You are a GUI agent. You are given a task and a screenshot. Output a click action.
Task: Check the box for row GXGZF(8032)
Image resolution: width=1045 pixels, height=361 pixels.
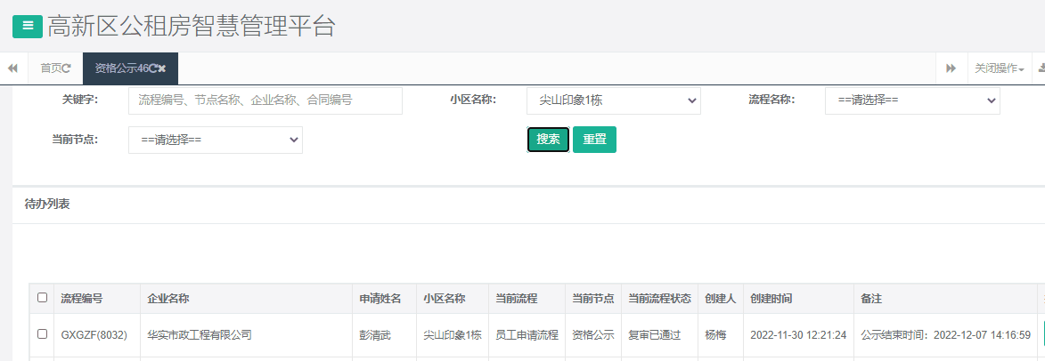pyautogui.click(x=42, y=334)
